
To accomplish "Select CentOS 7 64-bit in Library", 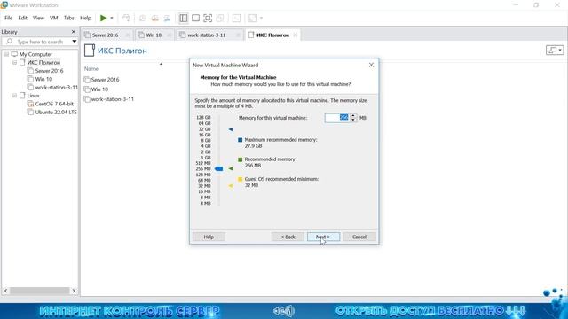I will click(x=54, y=104).
